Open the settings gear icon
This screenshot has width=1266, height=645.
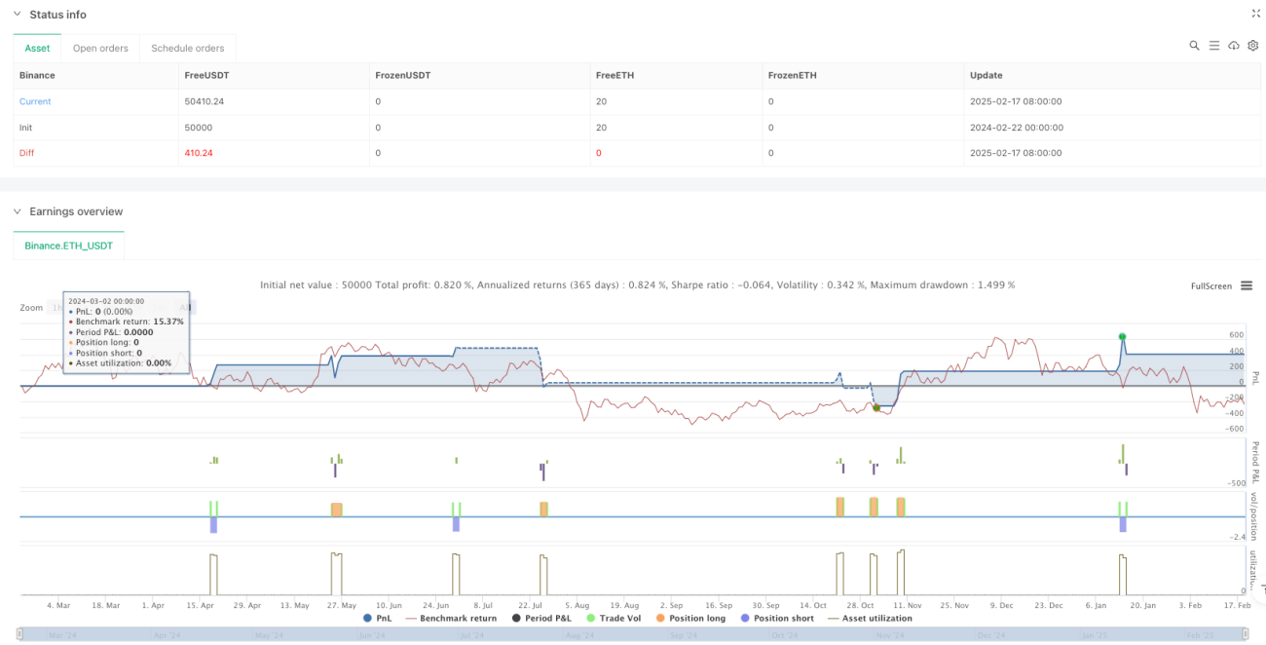tap(1253, 46)
